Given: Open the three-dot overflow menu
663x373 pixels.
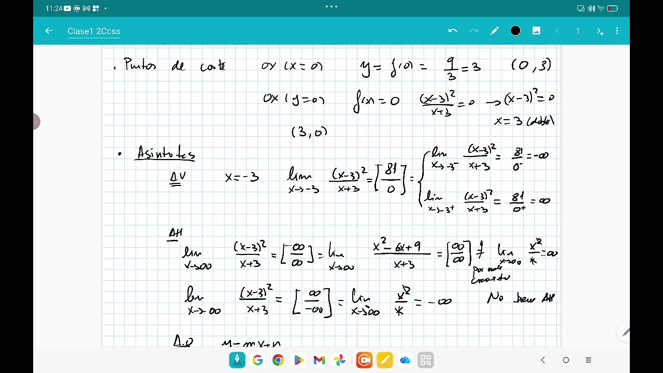Looking at the screenshot, I should tap(617, 31).
